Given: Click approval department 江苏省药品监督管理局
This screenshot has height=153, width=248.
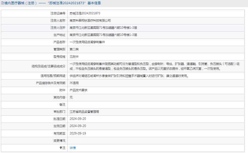Looking at the screenshot, I should coord(84,112).
